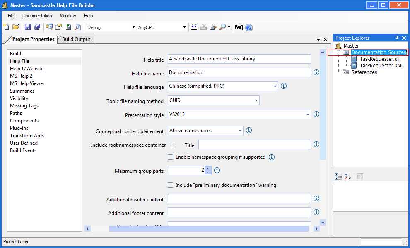410x248 pixels.
Task: Open Project Properties window from toolbar
Action: tap(58, 27)
